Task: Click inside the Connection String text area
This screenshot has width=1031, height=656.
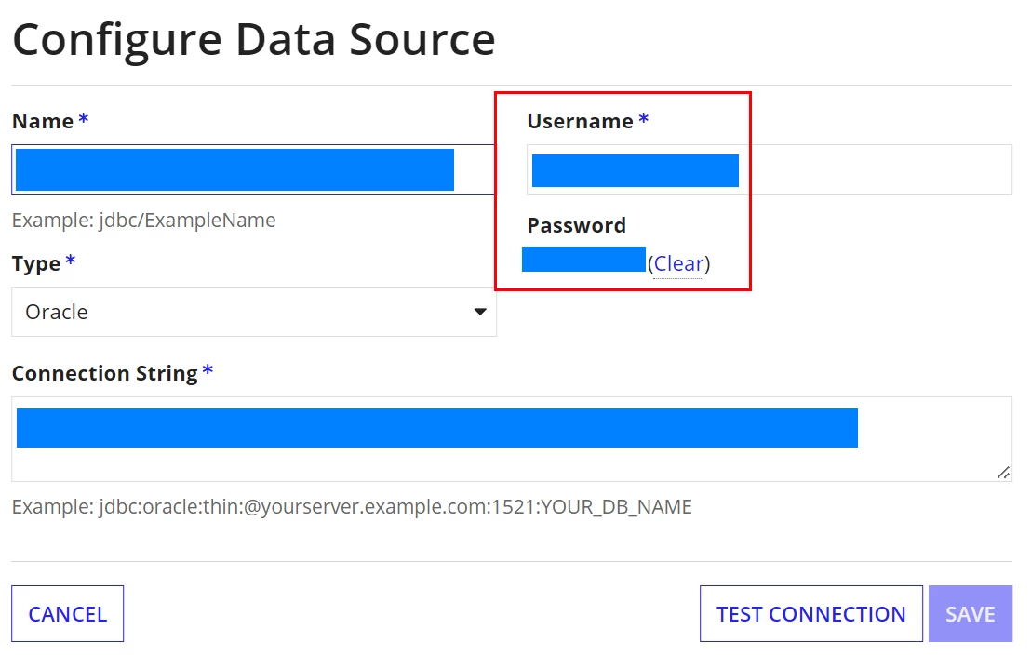Action: 512,439
